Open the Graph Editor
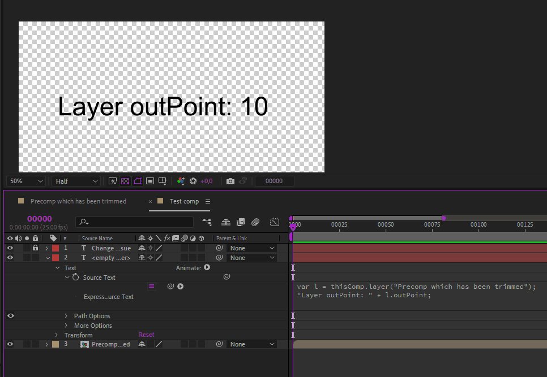The width and height of the screenshot is (547, 377). coord(275,222)
